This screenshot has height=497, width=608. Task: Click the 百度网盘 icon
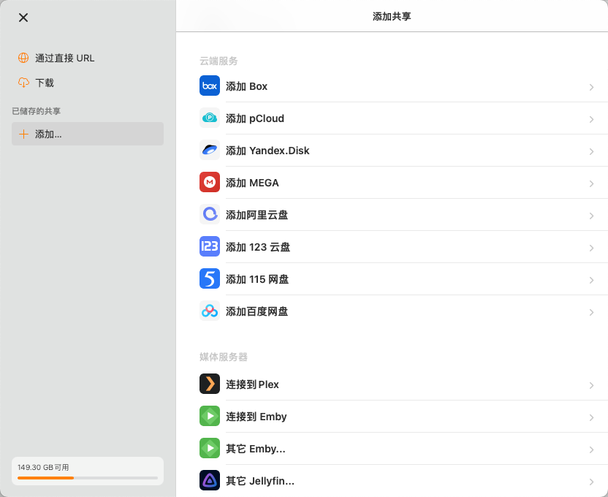coord(210,311)
